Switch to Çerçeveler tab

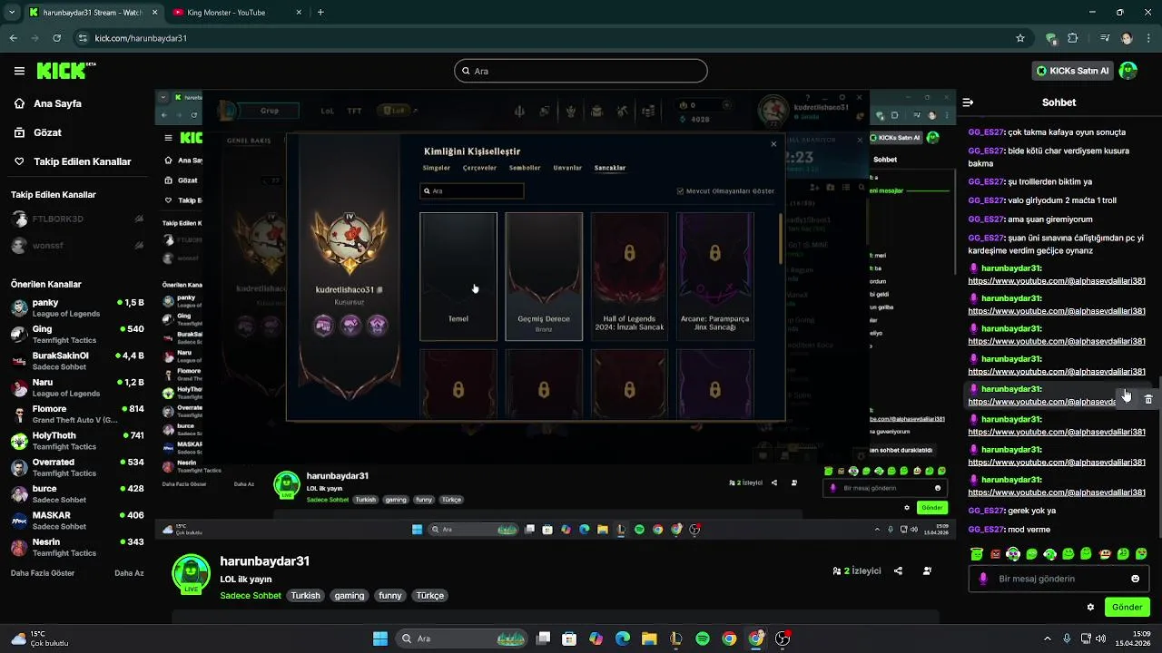(x=480, y=168)
